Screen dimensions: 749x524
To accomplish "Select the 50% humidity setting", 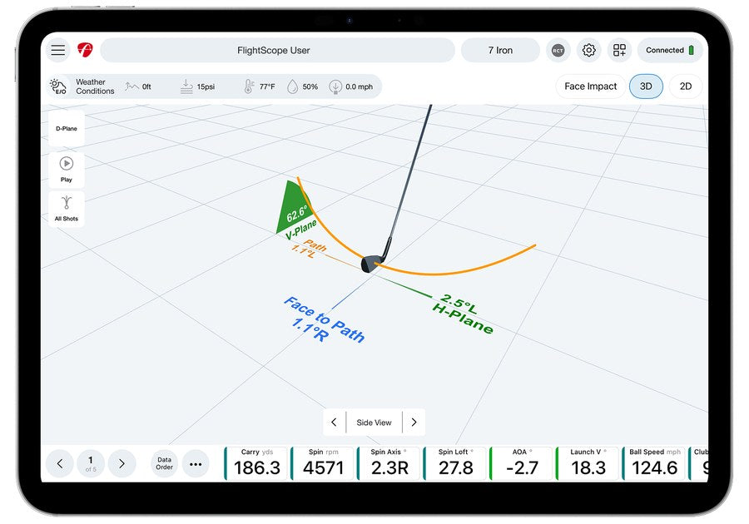I will click(x=303, y=87).
